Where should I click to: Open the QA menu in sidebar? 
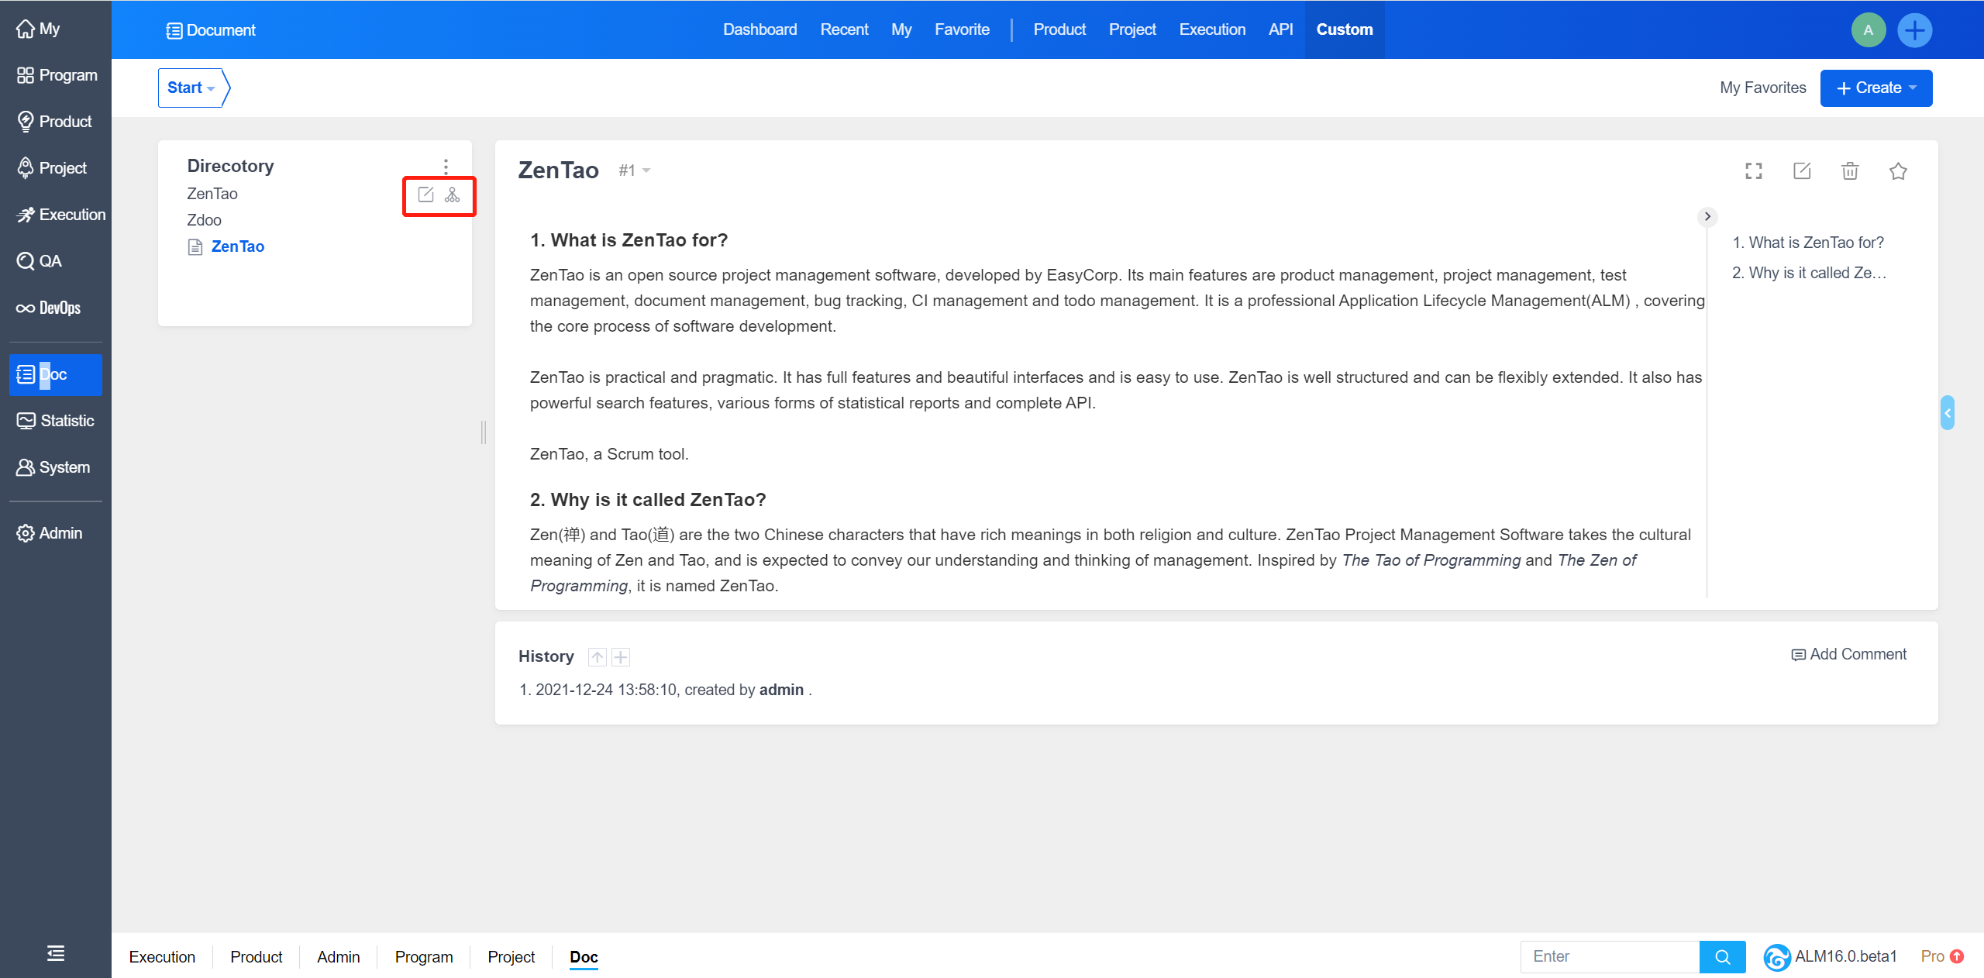pos(50,261)
